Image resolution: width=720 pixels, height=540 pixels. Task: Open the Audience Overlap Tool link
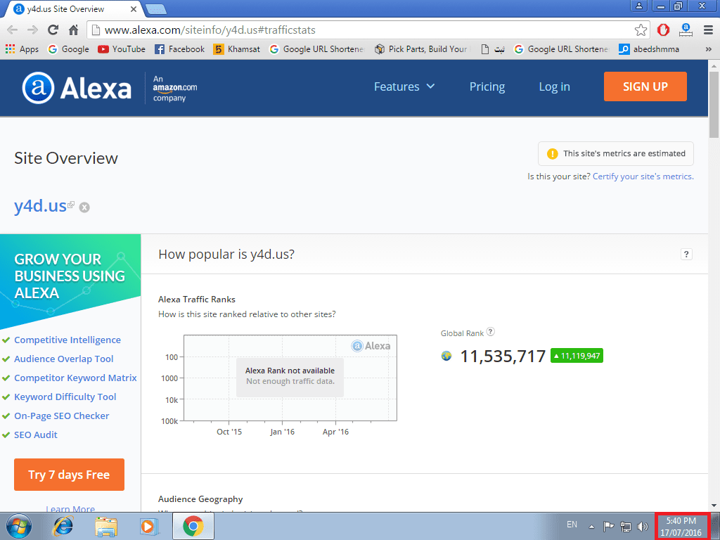tap(64, 359)
